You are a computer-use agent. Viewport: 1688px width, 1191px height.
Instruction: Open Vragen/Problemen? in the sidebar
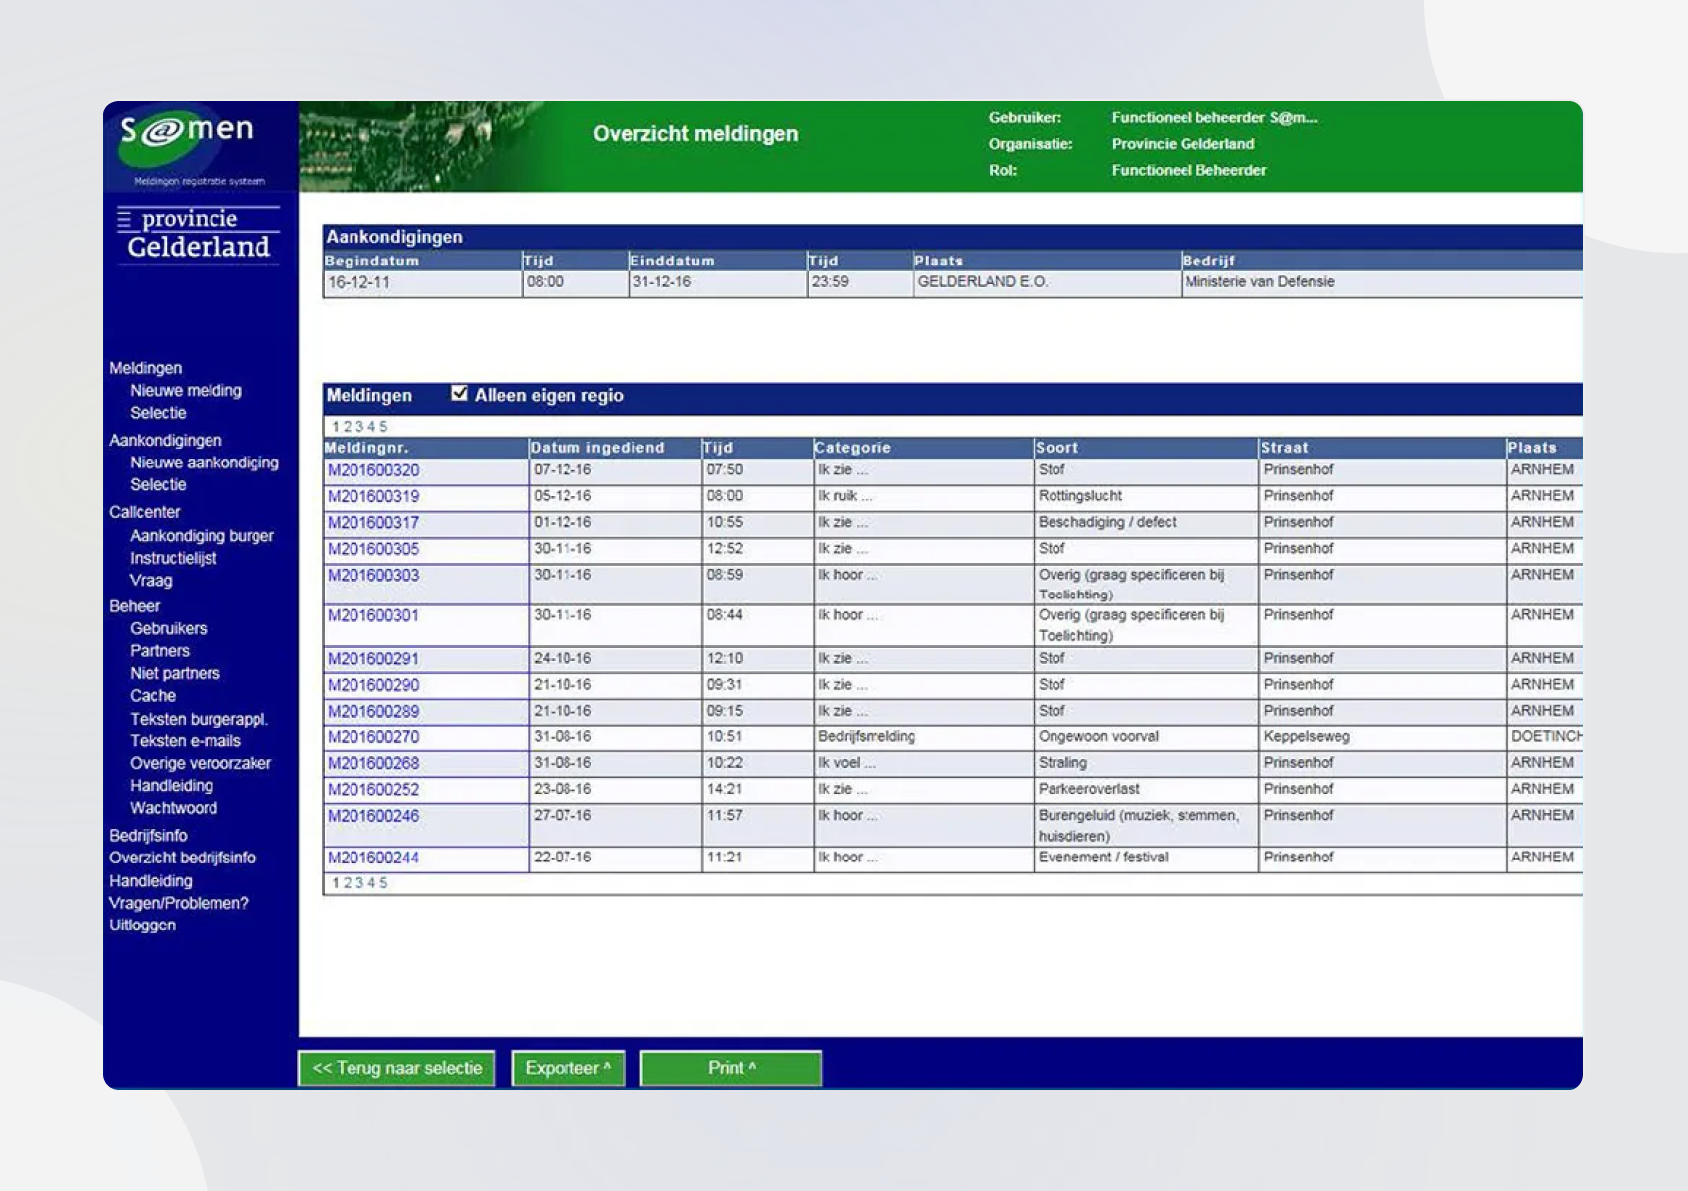179,903
